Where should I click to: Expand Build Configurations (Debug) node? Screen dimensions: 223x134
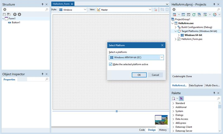coord(176,27)
